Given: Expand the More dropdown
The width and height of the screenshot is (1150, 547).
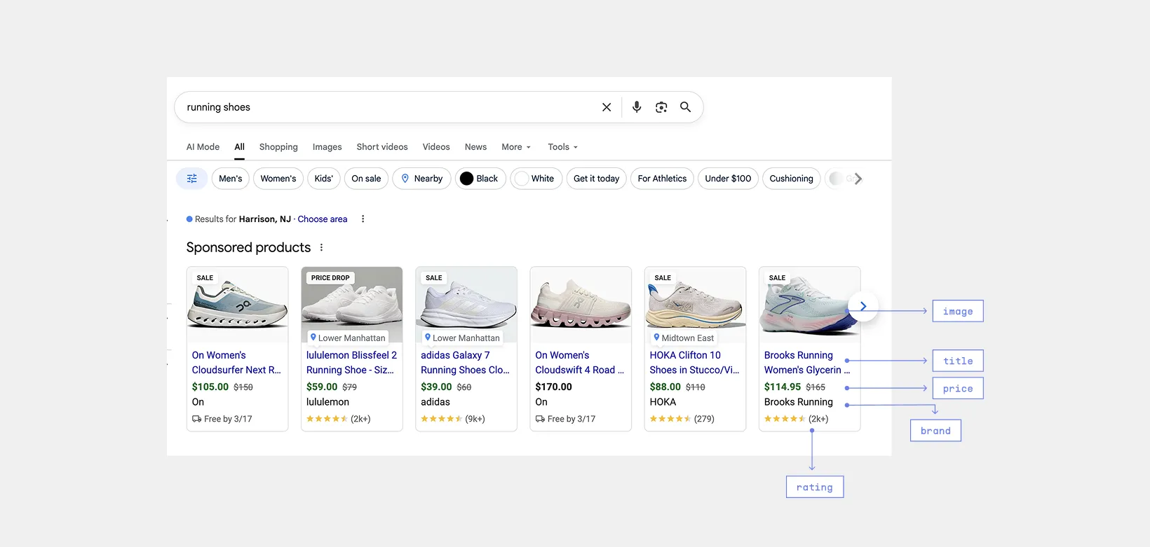Looking at the screenshot, I should (x=516, y=147).
